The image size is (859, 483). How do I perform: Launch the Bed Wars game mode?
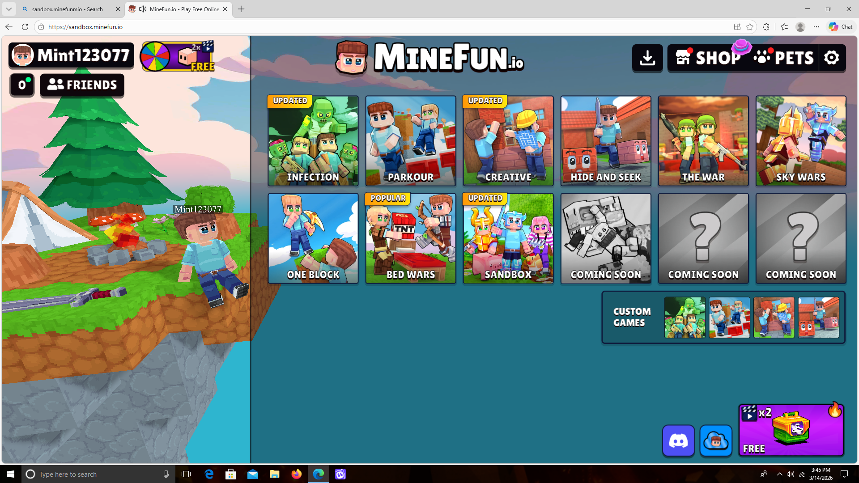(410, 238)
